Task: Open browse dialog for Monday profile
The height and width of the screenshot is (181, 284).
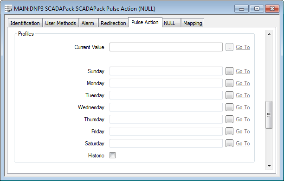Action: click(229, 83)
